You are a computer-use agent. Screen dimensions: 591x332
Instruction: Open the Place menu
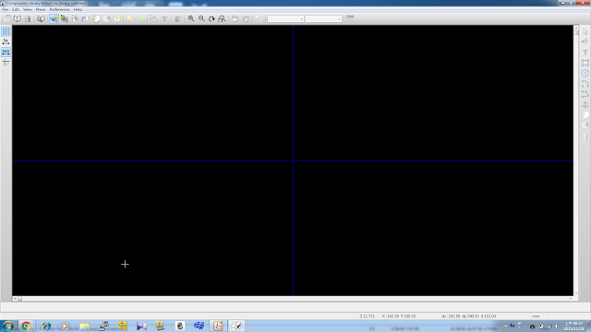[41, 9]
